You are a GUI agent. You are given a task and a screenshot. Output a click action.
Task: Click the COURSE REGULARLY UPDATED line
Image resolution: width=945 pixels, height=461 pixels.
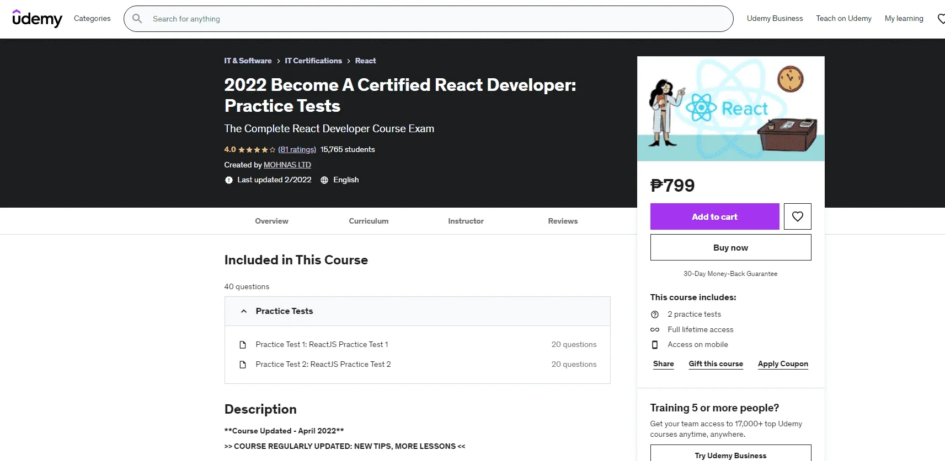pyautogui.click(x=345, y=447)
